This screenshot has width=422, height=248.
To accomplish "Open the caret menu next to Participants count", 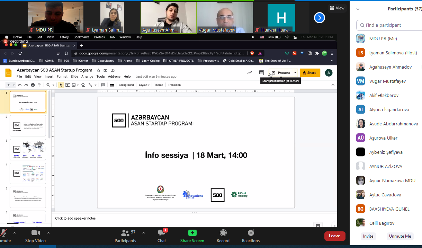I will tap(144, 233).
